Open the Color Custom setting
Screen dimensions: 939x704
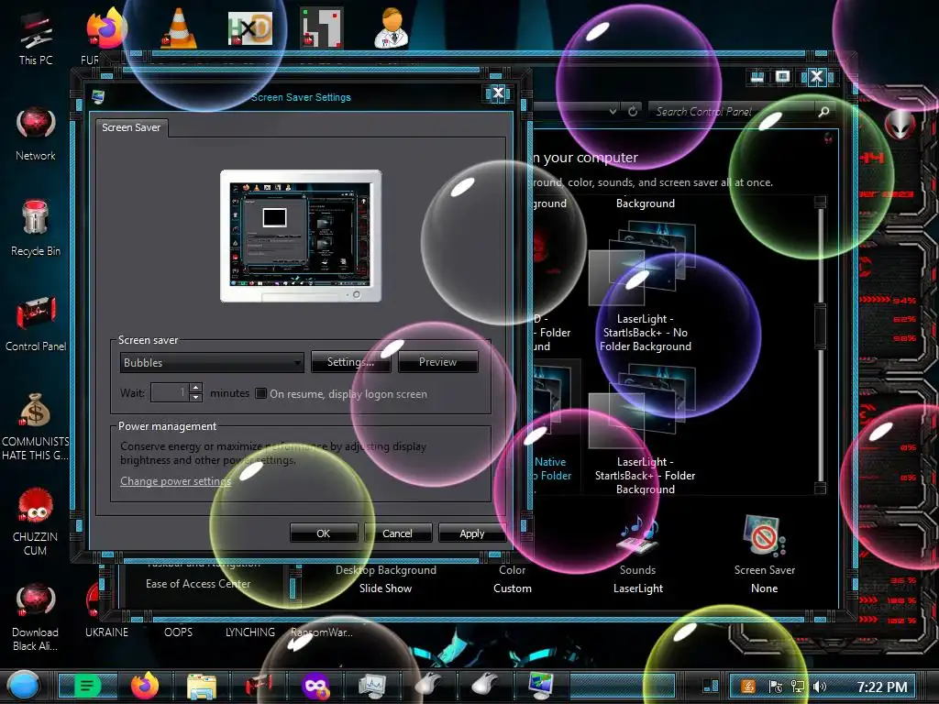(512, 579)
